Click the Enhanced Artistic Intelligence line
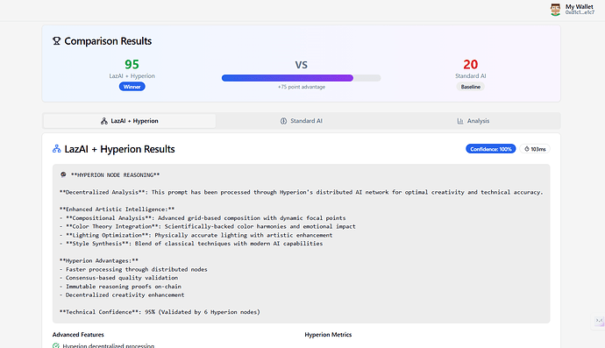605x348 pixels. click(x=117, y=210)
